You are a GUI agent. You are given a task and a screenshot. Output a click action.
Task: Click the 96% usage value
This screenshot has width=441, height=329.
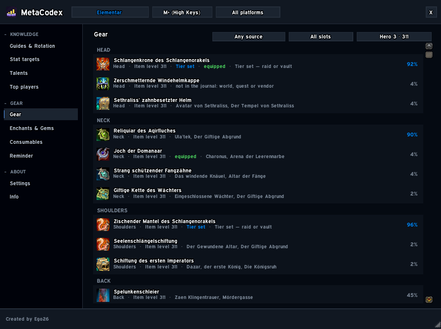(412, 225)
